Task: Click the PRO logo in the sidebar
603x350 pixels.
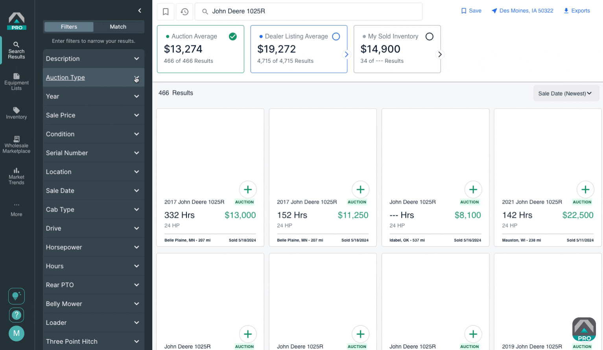Action: 17,21
